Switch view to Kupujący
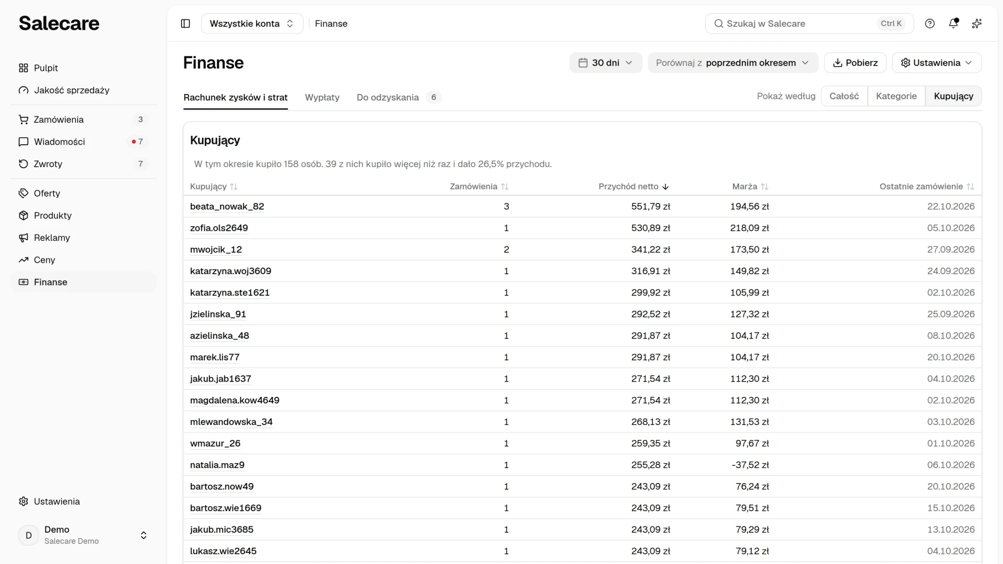Viewport: 1003px width, 564px height. pos(953,96)
